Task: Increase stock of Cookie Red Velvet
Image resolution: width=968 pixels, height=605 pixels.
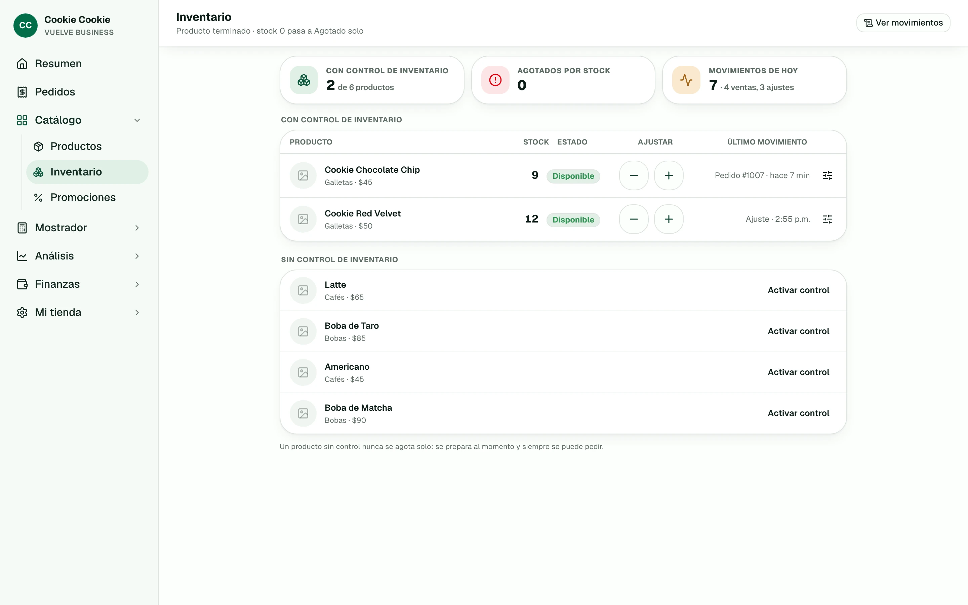Action: [x=669, y=219]
